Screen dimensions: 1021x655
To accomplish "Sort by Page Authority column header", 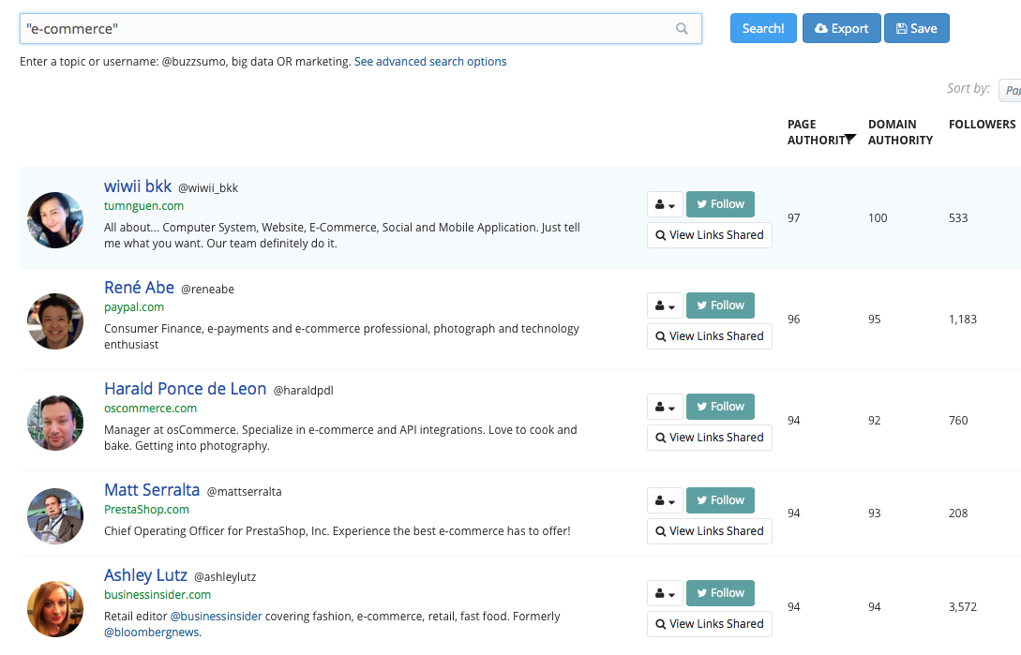I will tap(814, 132).
